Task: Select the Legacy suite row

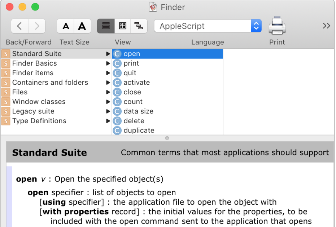Action: (56, 111)
